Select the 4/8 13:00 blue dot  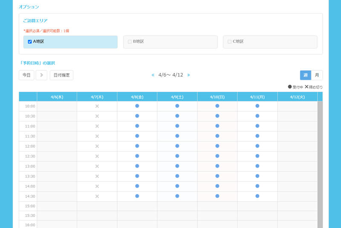[137, 166]
